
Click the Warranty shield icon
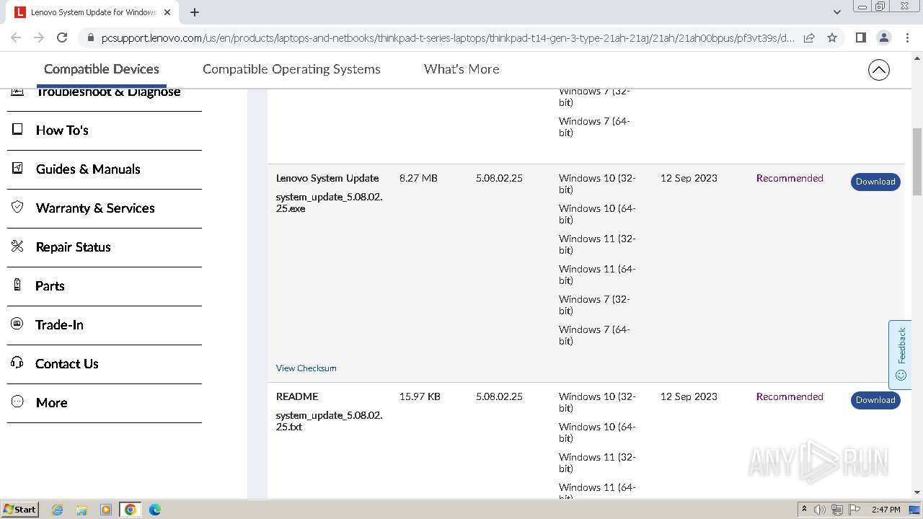[17, 207]
